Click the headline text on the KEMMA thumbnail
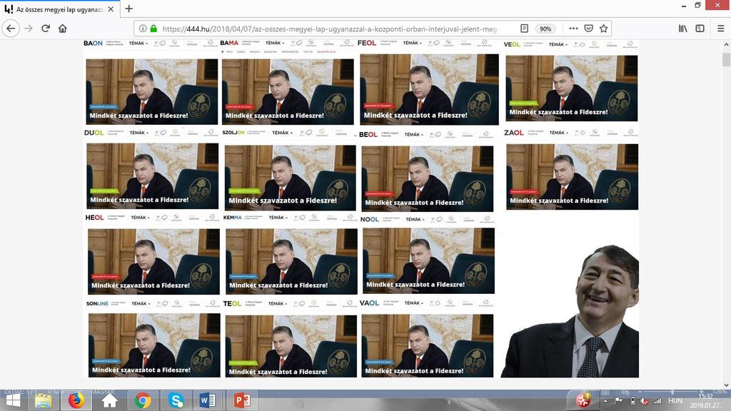The image size is (731, 411). tap(278, 285)
